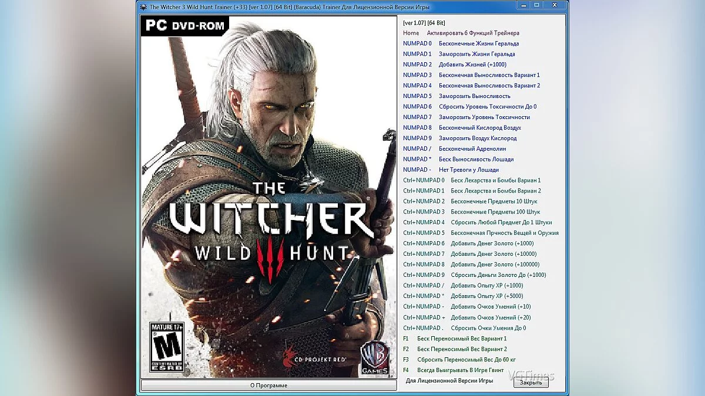Select 'Беск Лекарства и Бомбы Вариан 2'
This screenshot has height=396, width=705.
point(496,191)
